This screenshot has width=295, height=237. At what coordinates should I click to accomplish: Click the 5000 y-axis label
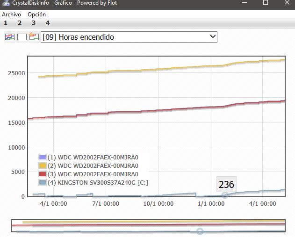(18, 172)
